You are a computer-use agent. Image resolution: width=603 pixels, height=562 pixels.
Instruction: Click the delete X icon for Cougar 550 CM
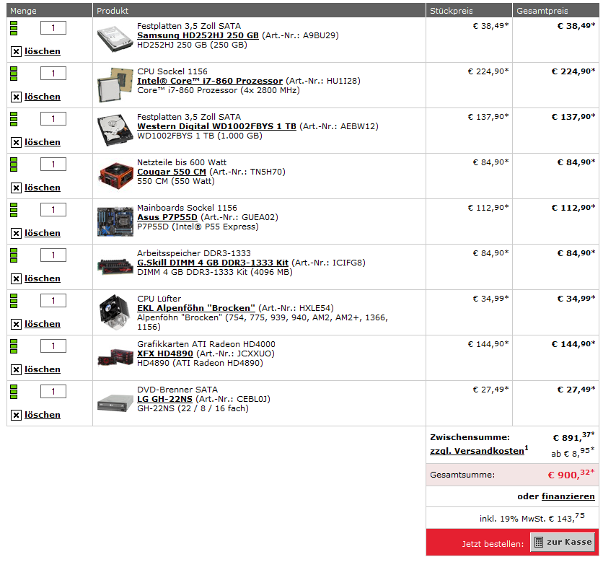point(16,188)
